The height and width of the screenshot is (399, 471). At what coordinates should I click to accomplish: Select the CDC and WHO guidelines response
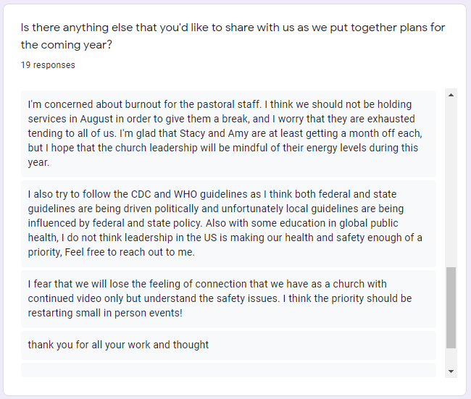tap(228, 223)
